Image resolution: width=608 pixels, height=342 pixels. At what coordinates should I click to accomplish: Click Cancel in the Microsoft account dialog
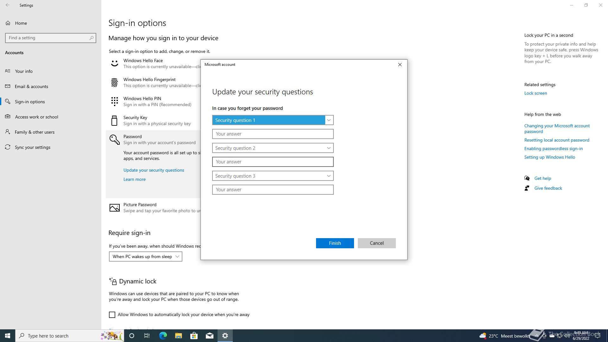click(x=377, y=243)
